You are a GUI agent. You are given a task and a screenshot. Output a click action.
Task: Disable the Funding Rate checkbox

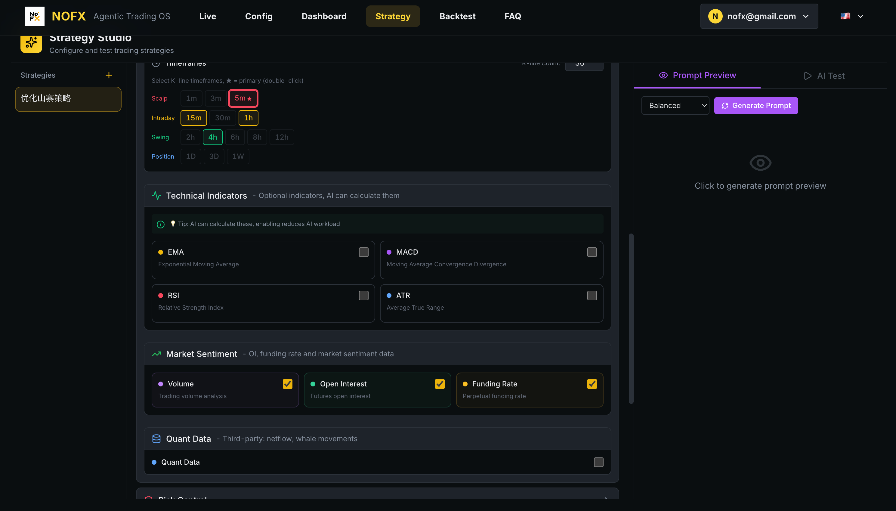(x=592, y=384)
